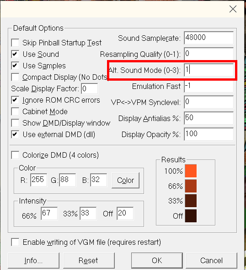This screenshot has height=270, width=246.
Task: Click the red R value field
Action: 39,180
